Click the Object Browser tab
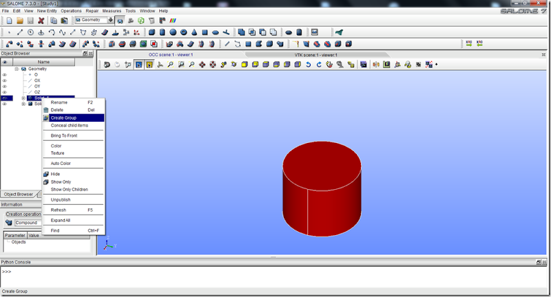This screenshot has height=297, width=551. click(17, 195)
